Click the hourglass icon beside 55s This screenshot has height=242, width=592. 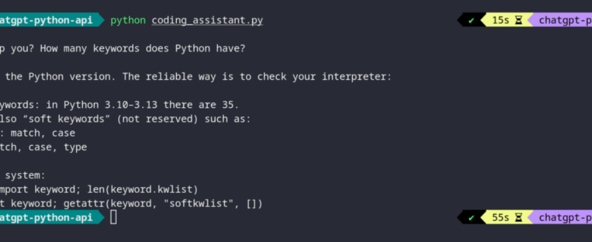(x=518, y=218)
